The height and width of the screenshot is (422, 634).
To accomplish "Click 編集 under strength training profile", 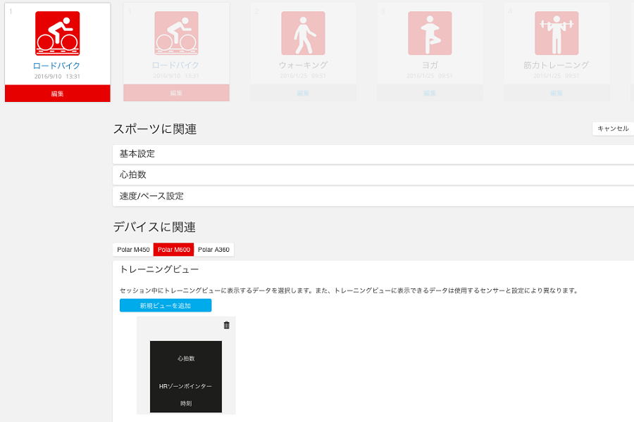I will [x=557, y=93].
